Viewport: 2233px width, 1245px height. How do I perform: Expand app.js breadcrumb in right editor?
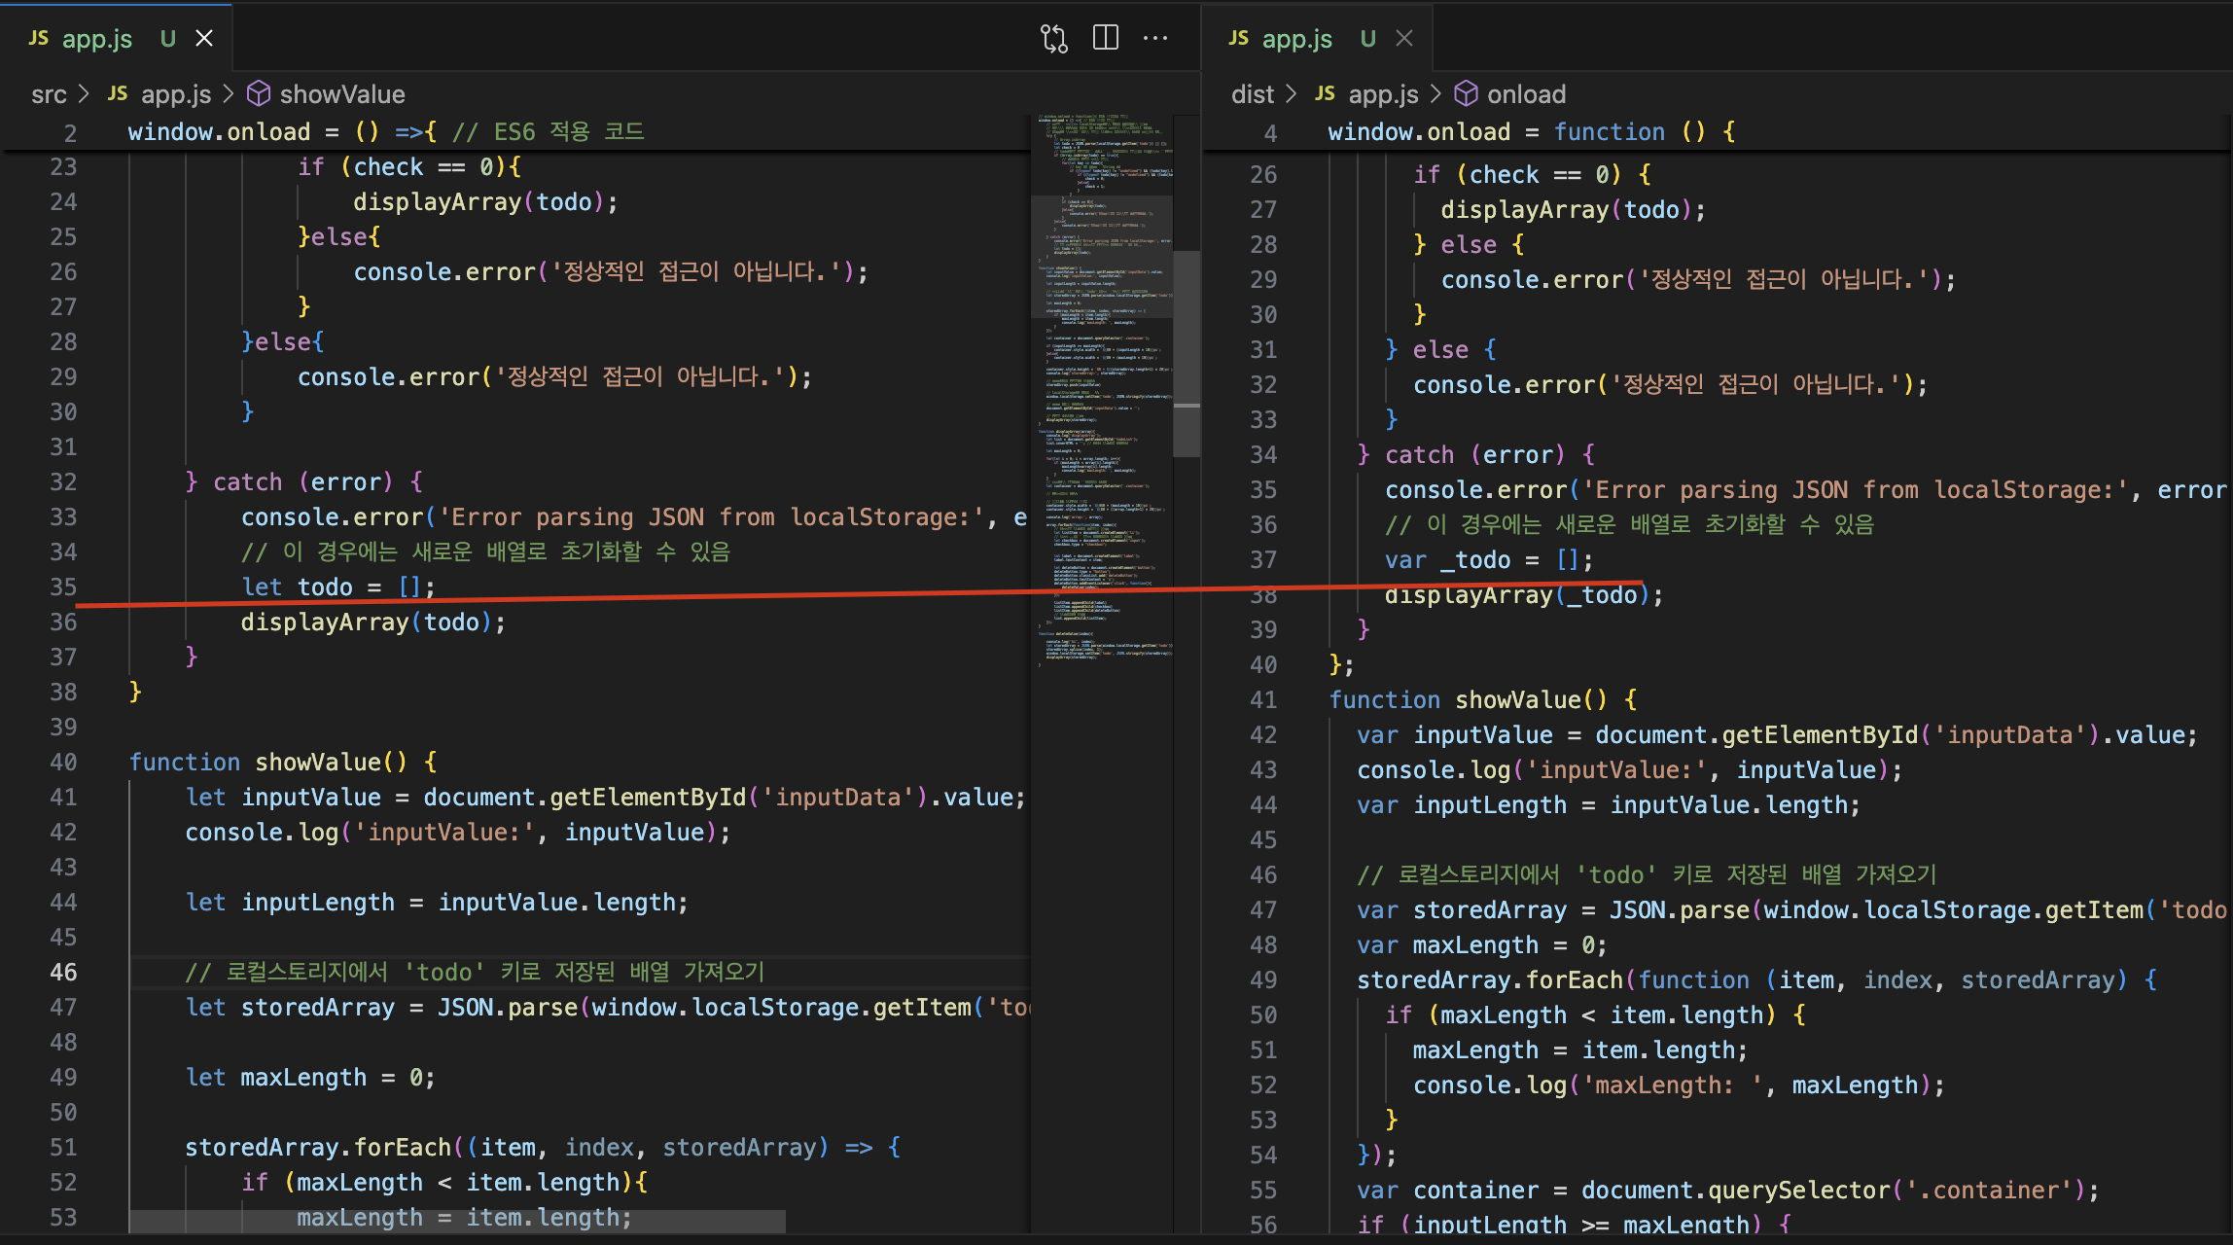point(1383,94)
